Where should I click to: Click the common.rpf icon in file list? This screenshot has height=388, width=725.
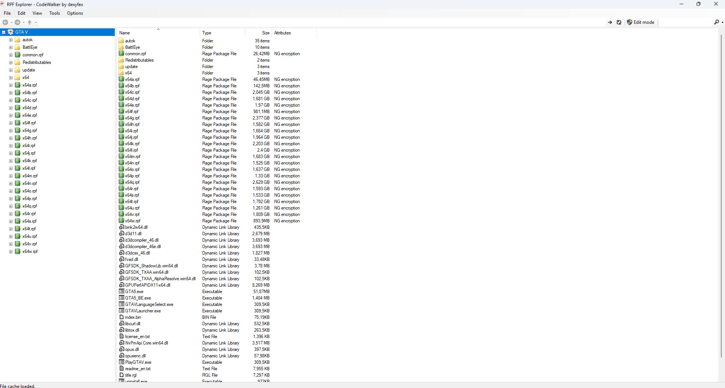point(122,53)
